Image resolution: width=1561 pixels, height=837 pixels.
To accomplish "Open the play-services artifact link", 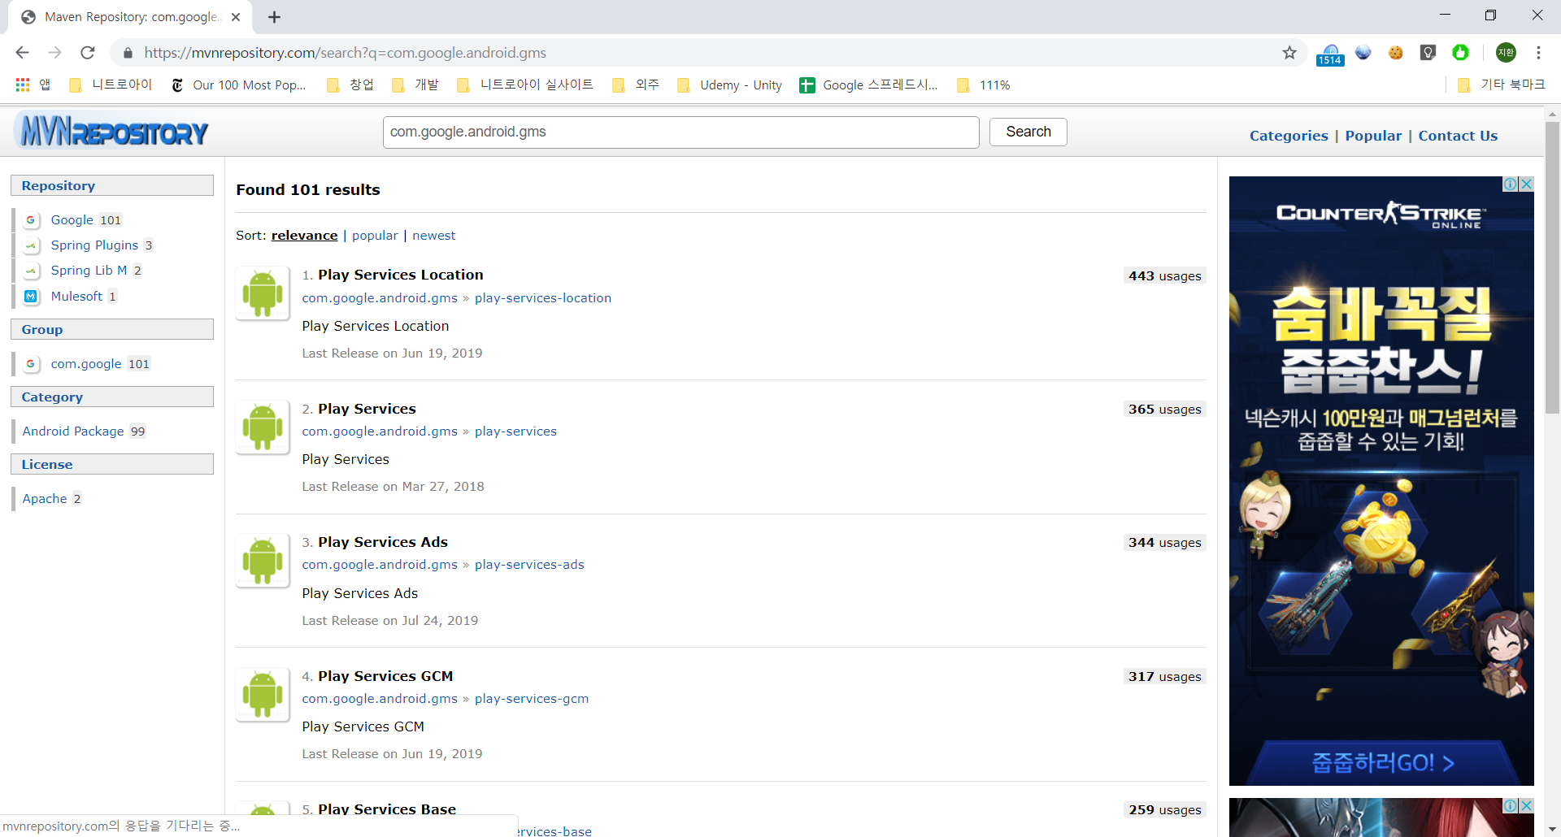I will [515, 432].
